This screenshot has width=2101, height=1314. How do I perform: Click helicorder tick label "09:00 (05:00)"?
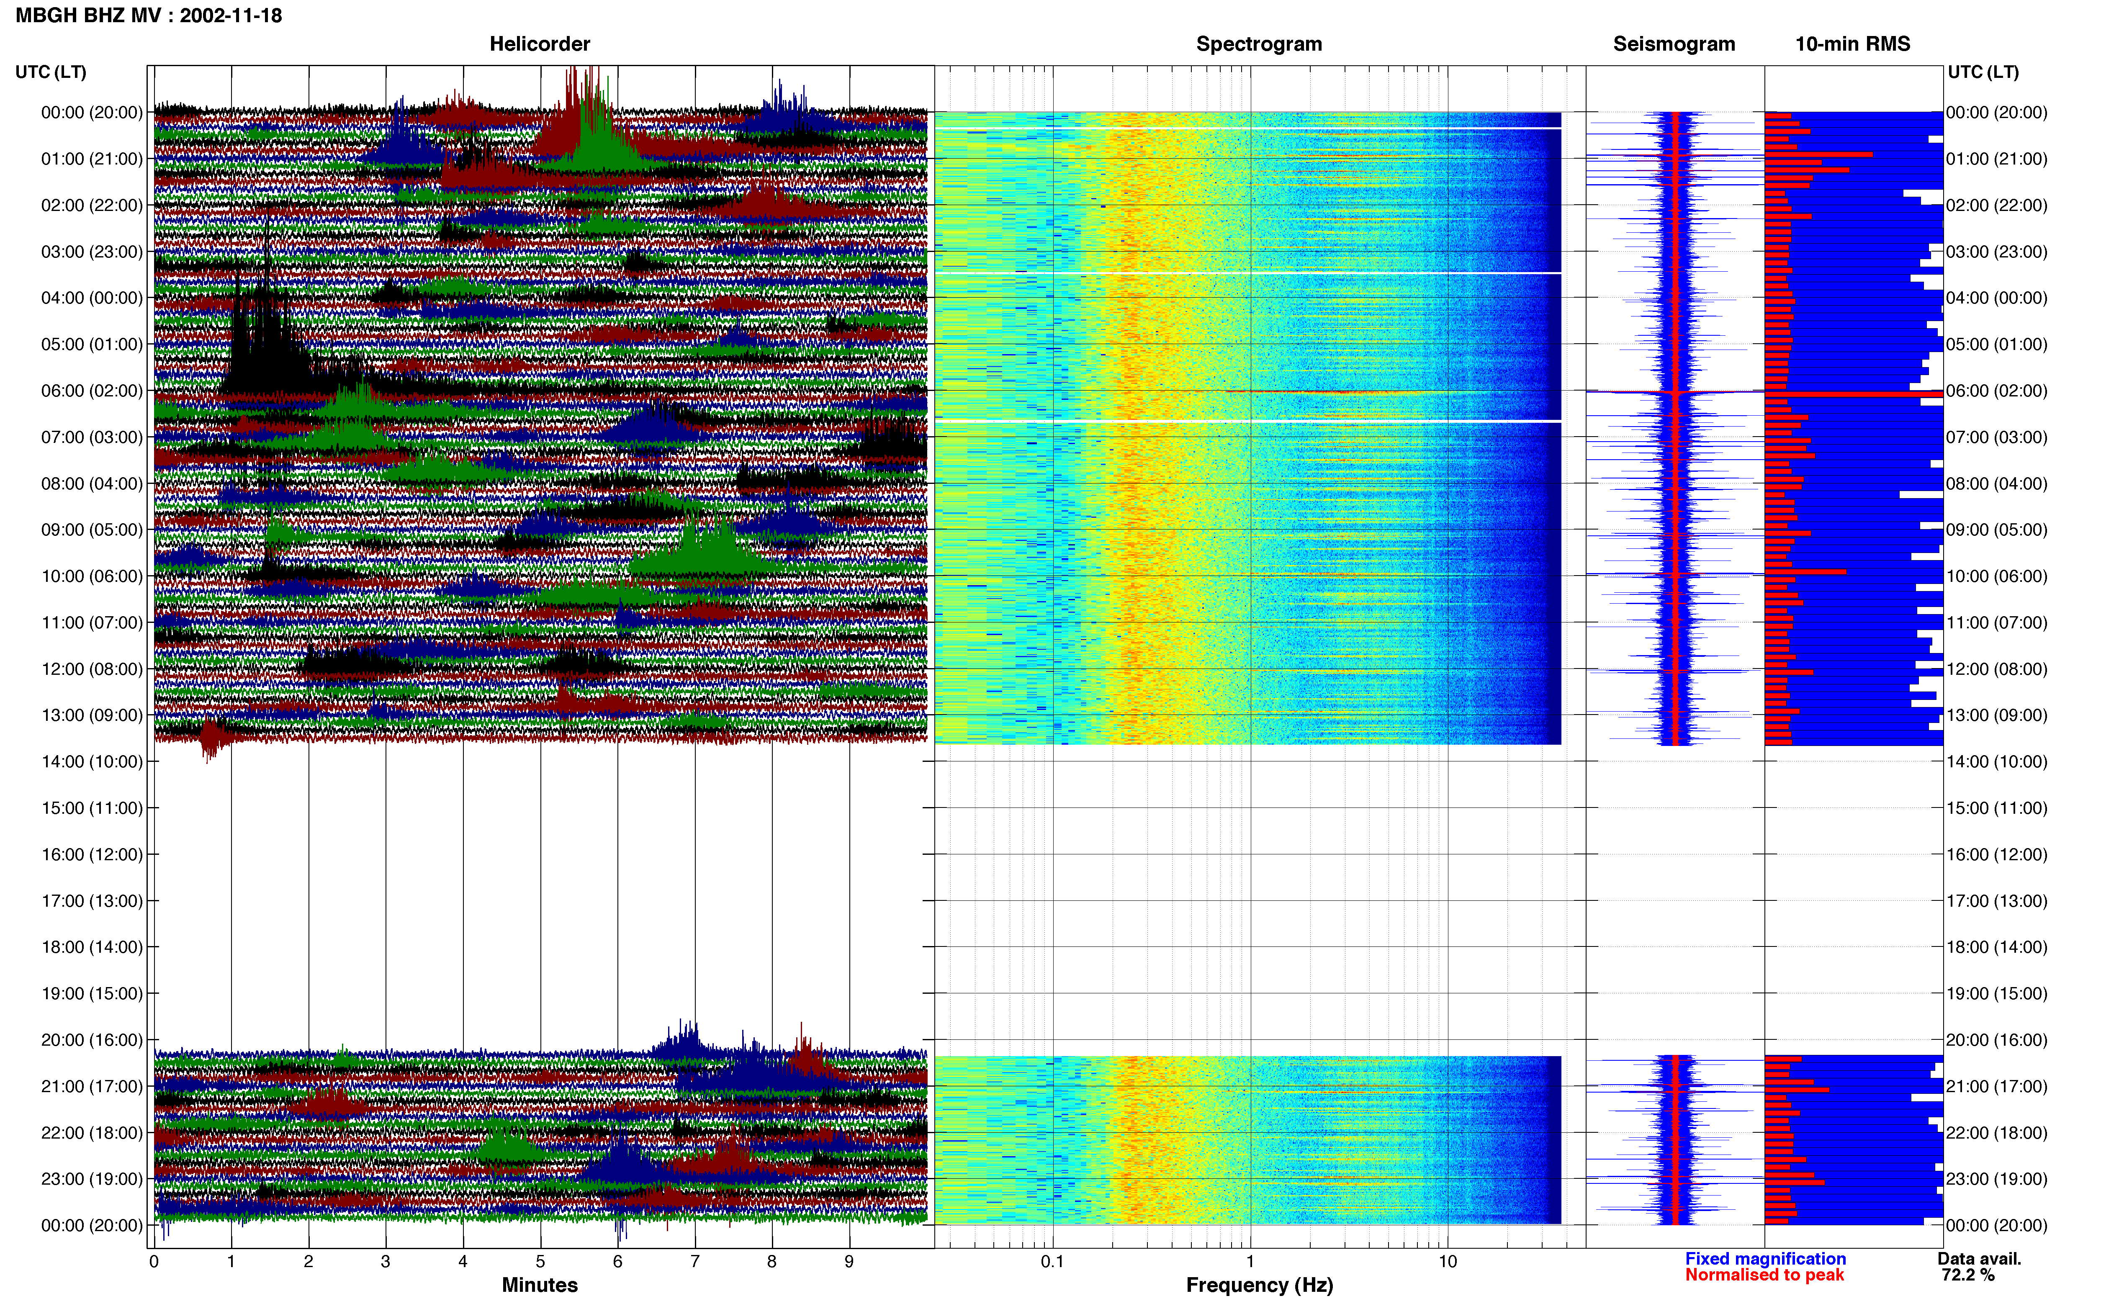pos(91,530)
